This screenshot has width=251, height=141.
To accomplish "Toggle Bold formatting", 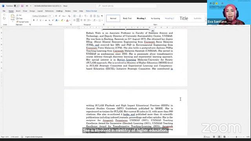I will tap(34, 20).
